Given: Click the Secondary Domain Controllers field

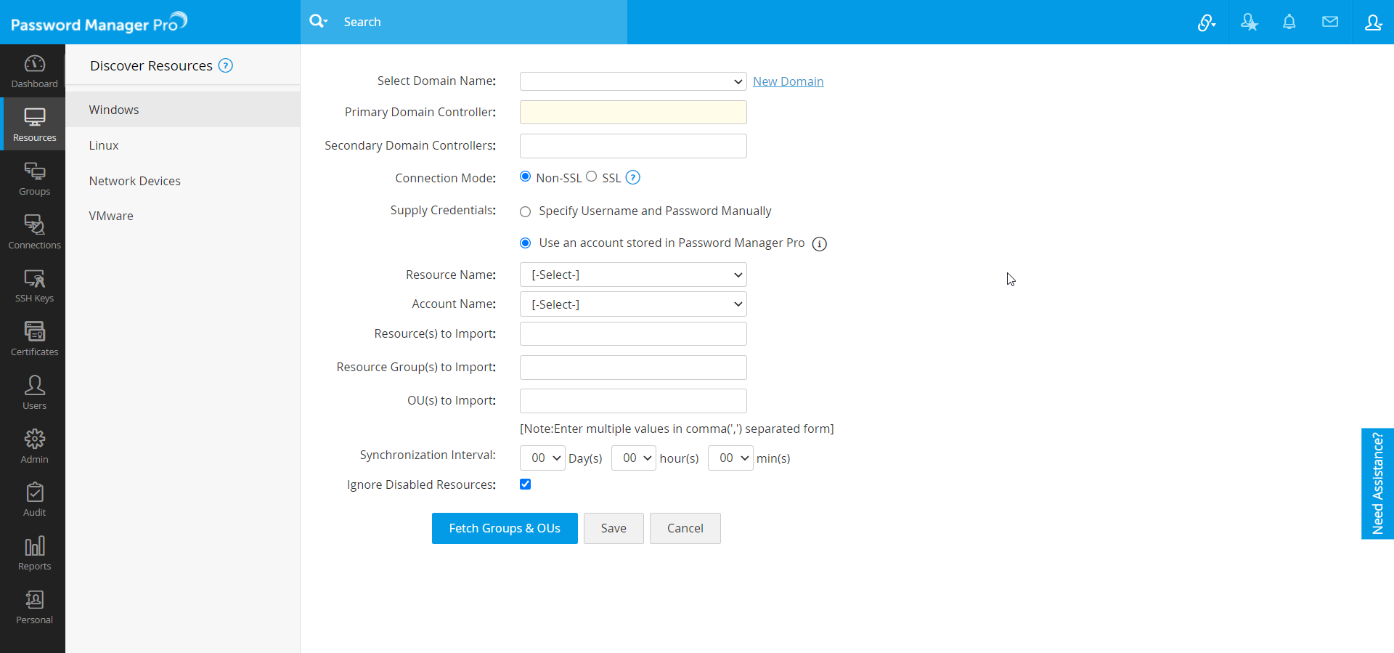Looking at the screenshot, I should [633, 146].
